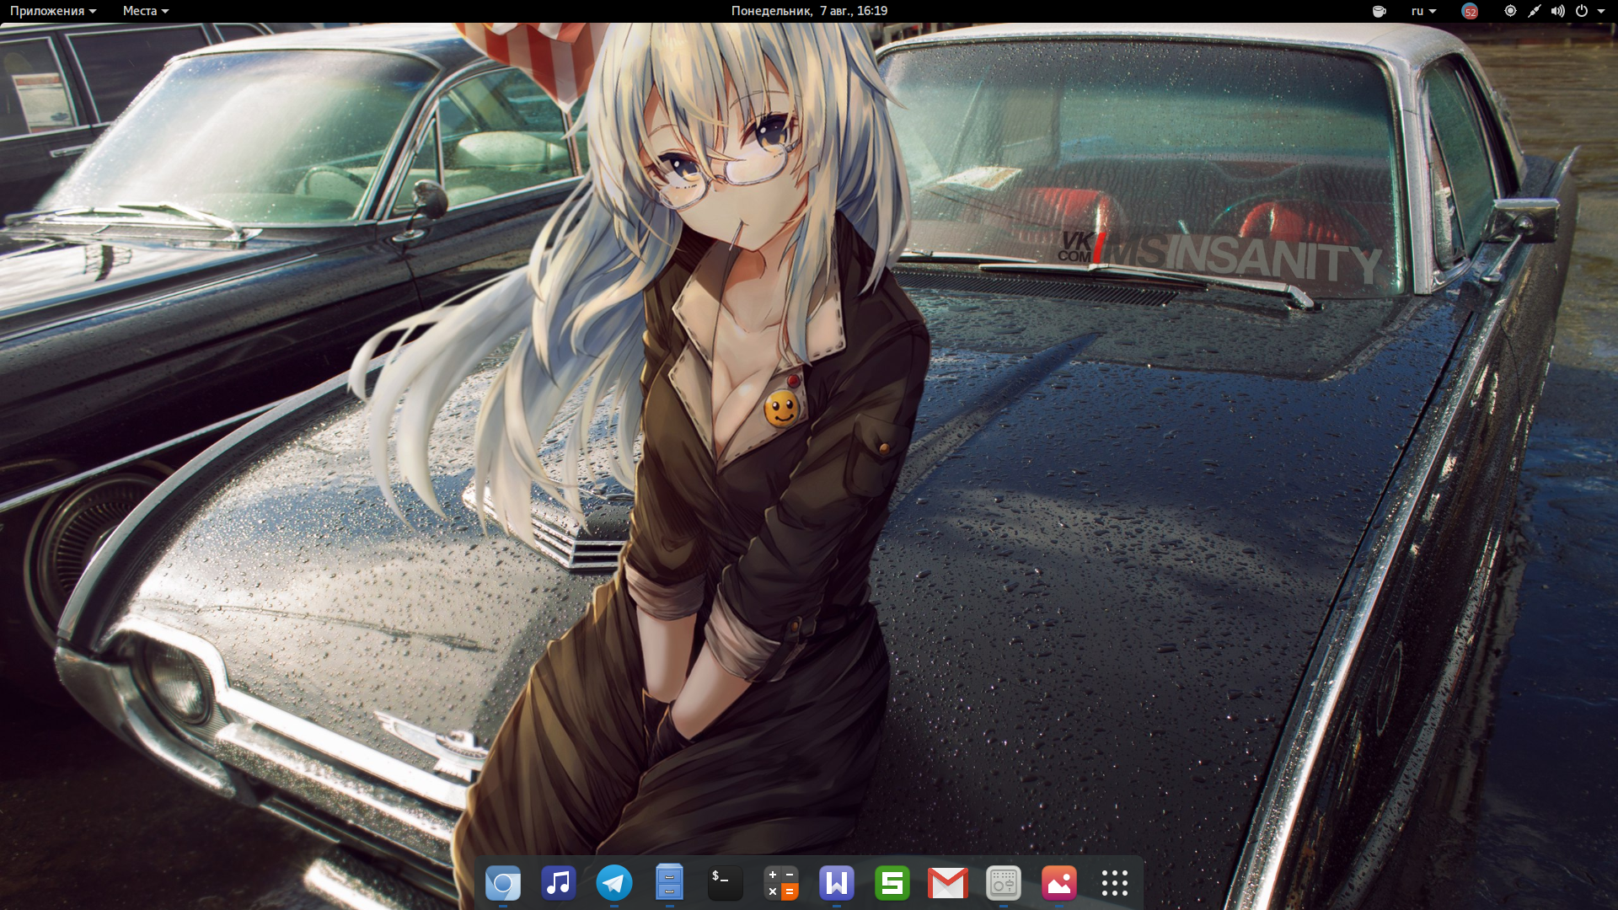The image size is (1618, 910).
Task: Launch the terminal from the dock
Action: click(726, 883)
